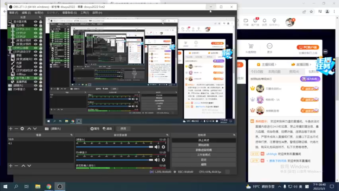The height and width of the screenshot is (191, 339).
Task: Open the 編輯(E) menu in OBS
Action: (26, 13)
